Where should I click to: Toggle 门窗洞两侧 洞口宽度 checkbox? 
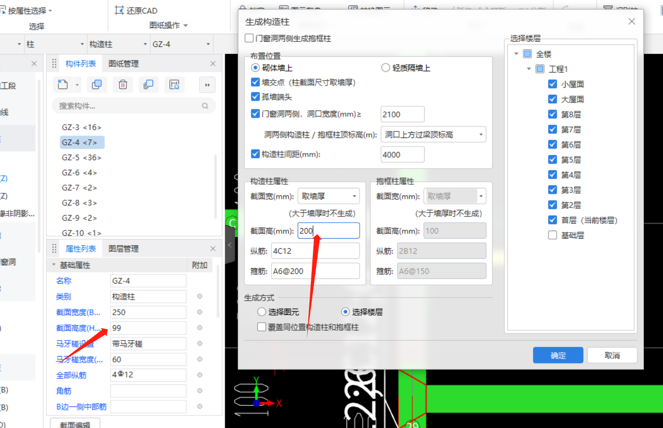click(x=255, y=114)
